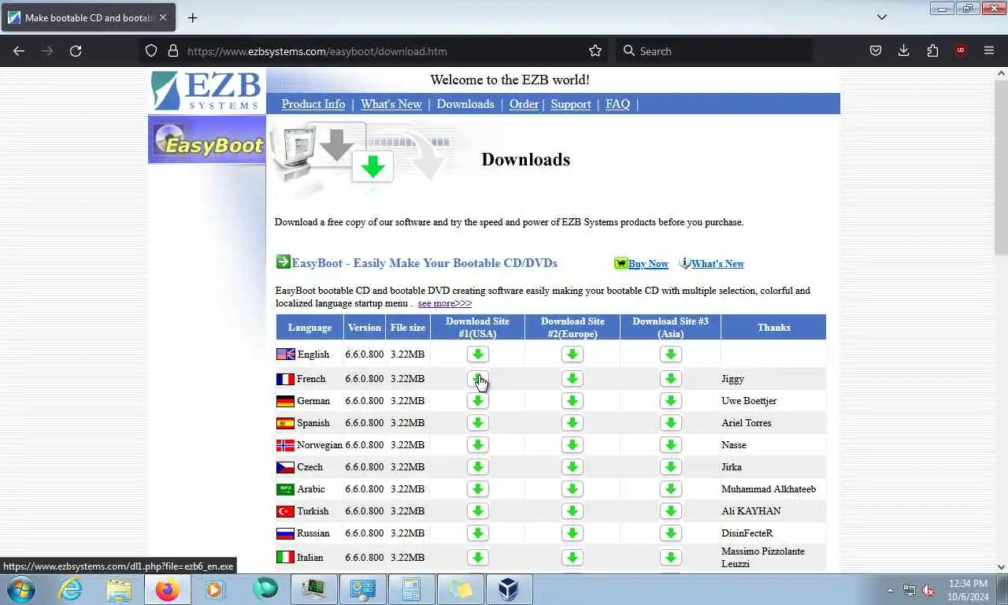
Task: Click the Firefox Search box
Action: click(x=713, y=51)
